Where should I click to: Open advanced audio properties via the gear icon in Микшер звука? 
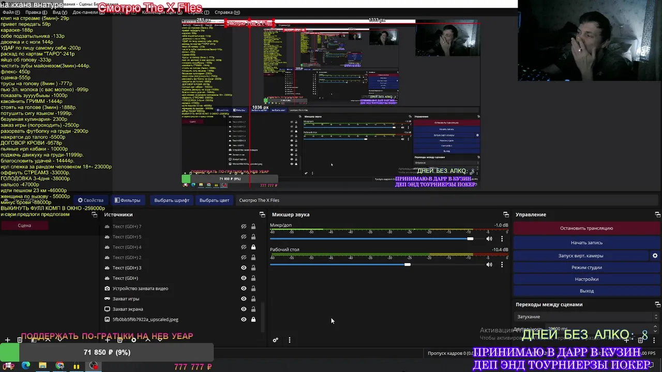(x=276, y=340)
